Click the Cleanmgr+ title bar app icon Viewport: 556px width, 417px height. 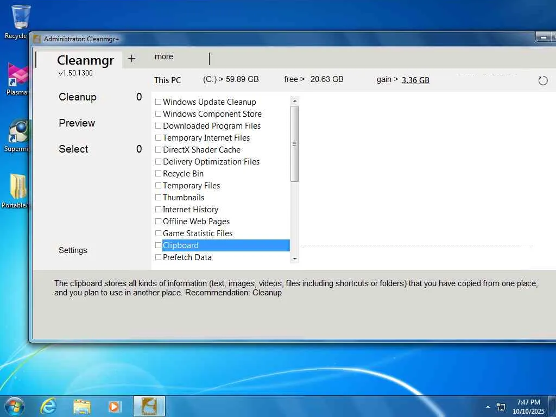(x=37, y=39)
